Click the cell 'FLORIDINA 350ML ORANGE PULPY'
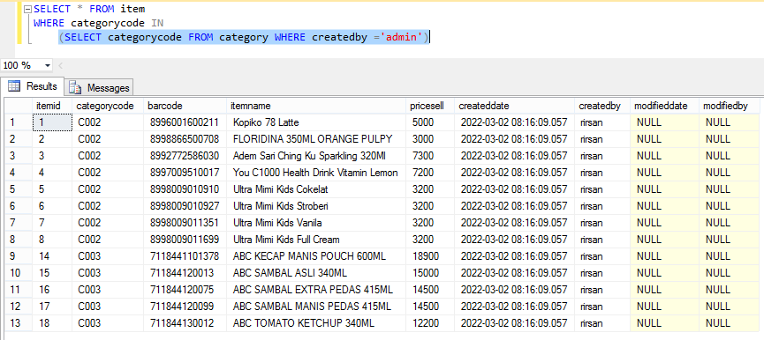 tap(317, 139)
